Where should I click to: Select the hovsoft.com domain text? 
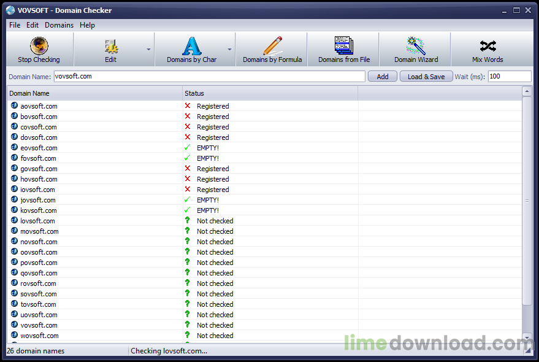pyautogui.click(x=39, y=179)
